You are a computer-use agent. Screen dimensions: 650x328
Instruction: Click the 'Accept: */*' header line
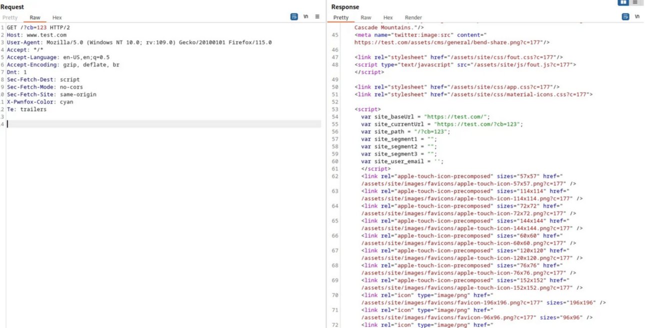(25, 50)
